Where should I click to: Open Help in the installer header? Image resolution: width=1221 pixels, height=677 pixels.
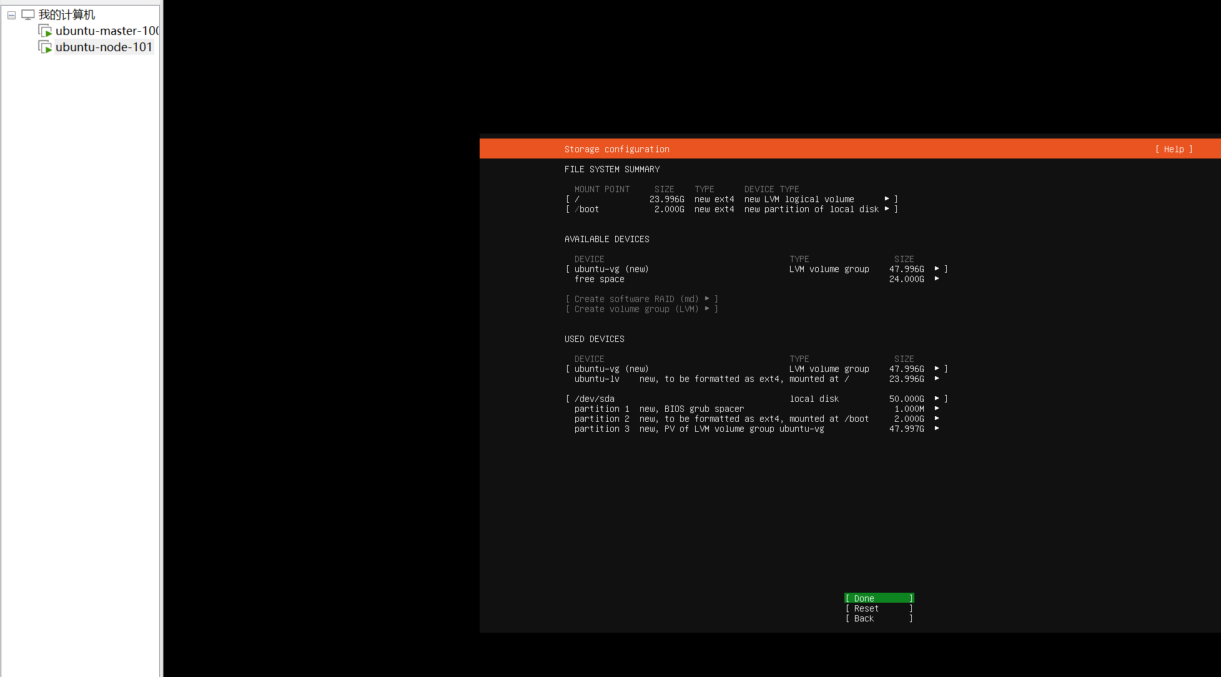(1174, 149)
